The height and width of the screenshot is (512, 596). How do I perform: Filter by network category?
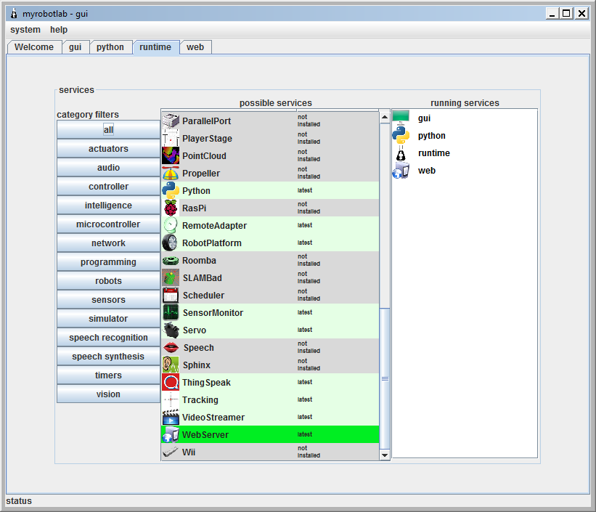coord(108,243)
